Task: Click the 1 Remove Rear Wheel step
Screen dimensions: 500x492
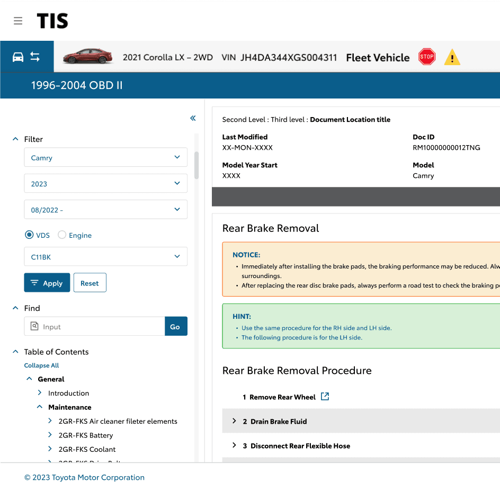Action: [279, 397]
